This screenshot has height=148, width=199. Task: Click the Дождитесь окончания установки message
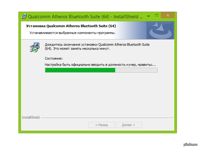point(97,47)
